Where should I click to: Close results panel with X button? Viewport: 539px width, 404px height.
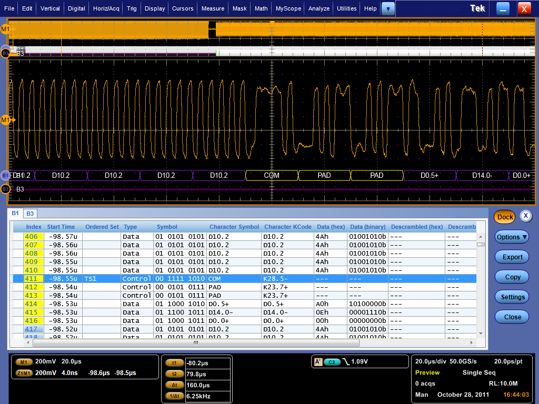click(526, 216)
